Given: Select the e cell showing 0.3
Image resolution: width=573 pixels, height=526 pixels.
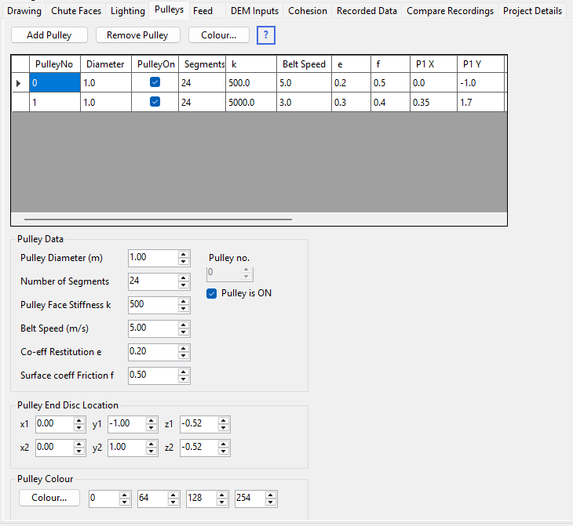Looking at the screenshot, I should tap(351, 102).
